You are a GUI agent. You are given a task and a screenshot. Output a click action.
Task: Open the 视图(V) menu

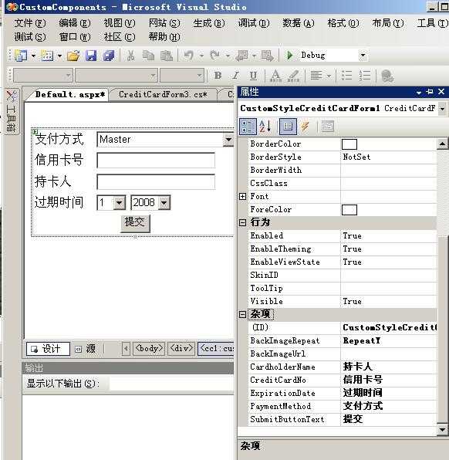click(x=120, y=23)
